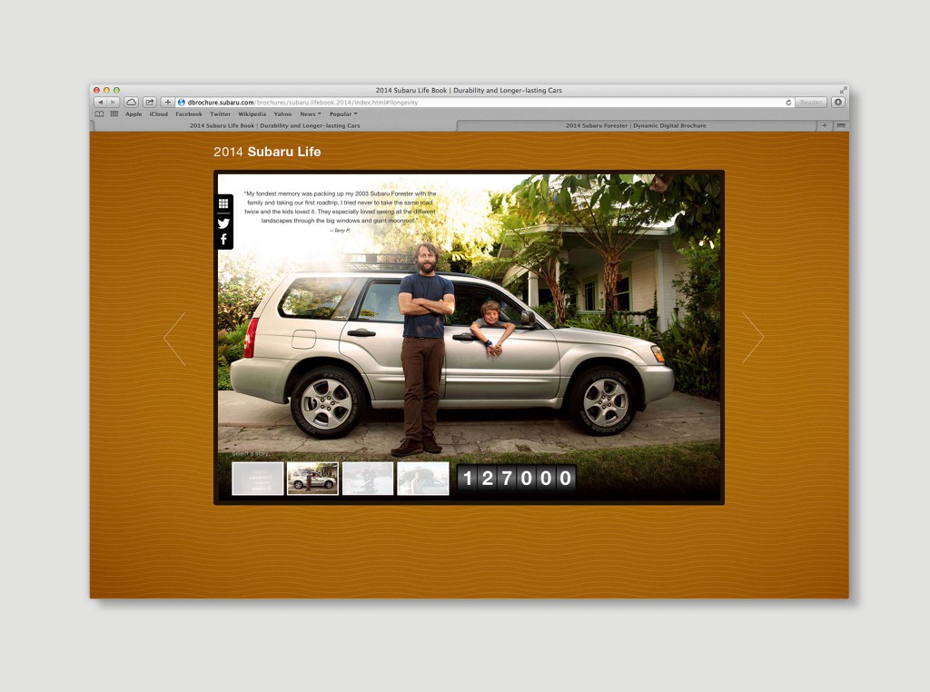Add bookmark with the plus toolbar button
This screenshot has width=930, height=692.
click(168, 103)
